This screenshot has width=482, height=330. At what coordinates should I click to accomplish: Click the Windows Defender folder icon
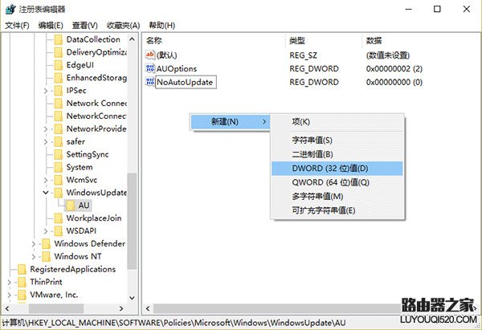pos(46,244)
